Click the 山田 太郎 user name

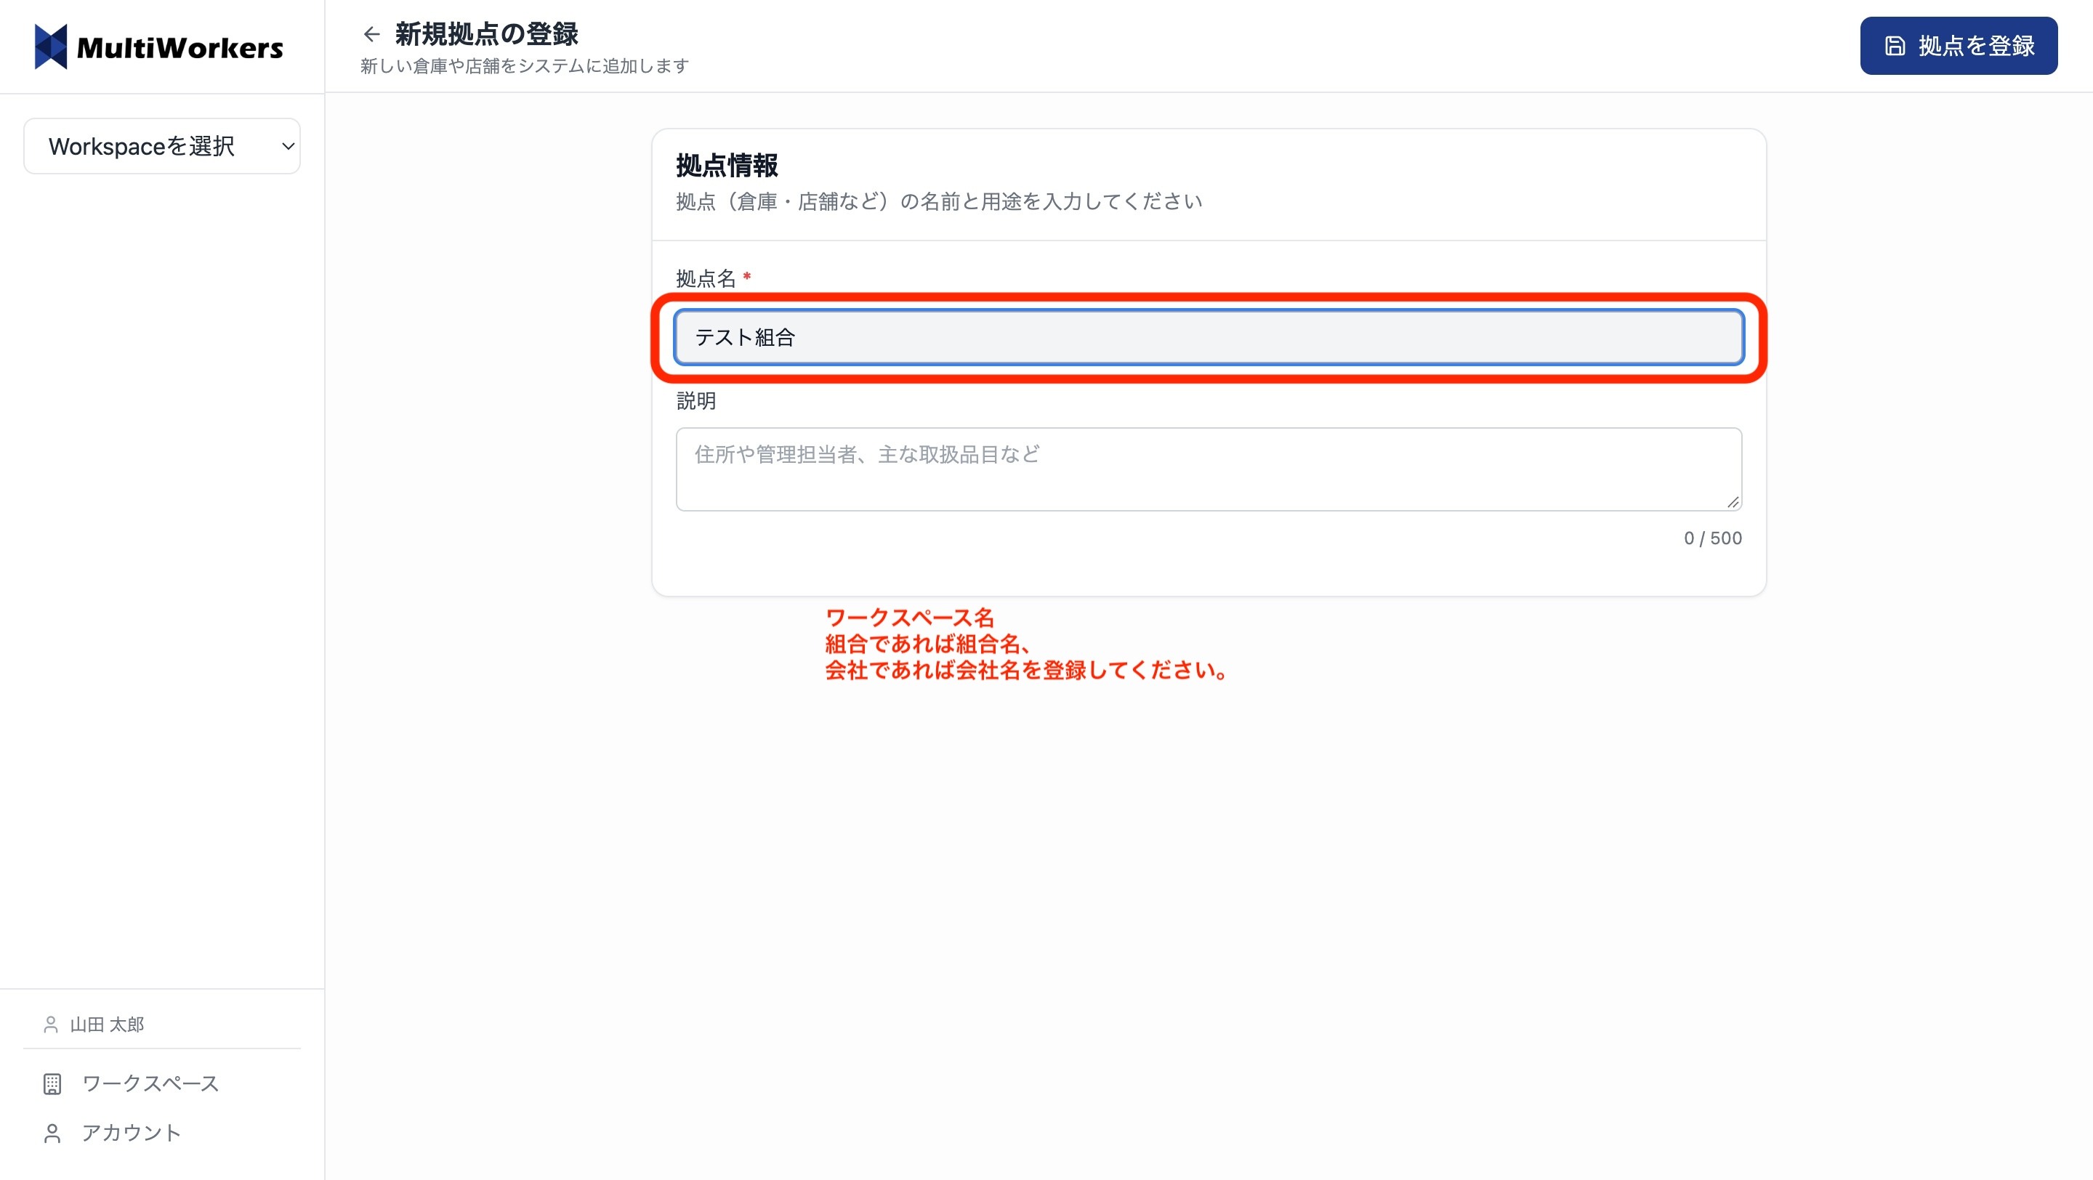click(x=106, y=1024)
